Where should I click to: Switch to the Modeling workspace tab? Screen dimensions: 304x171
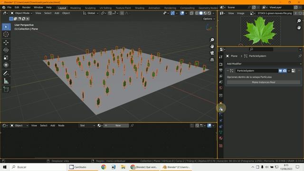[x=76, y=8]
